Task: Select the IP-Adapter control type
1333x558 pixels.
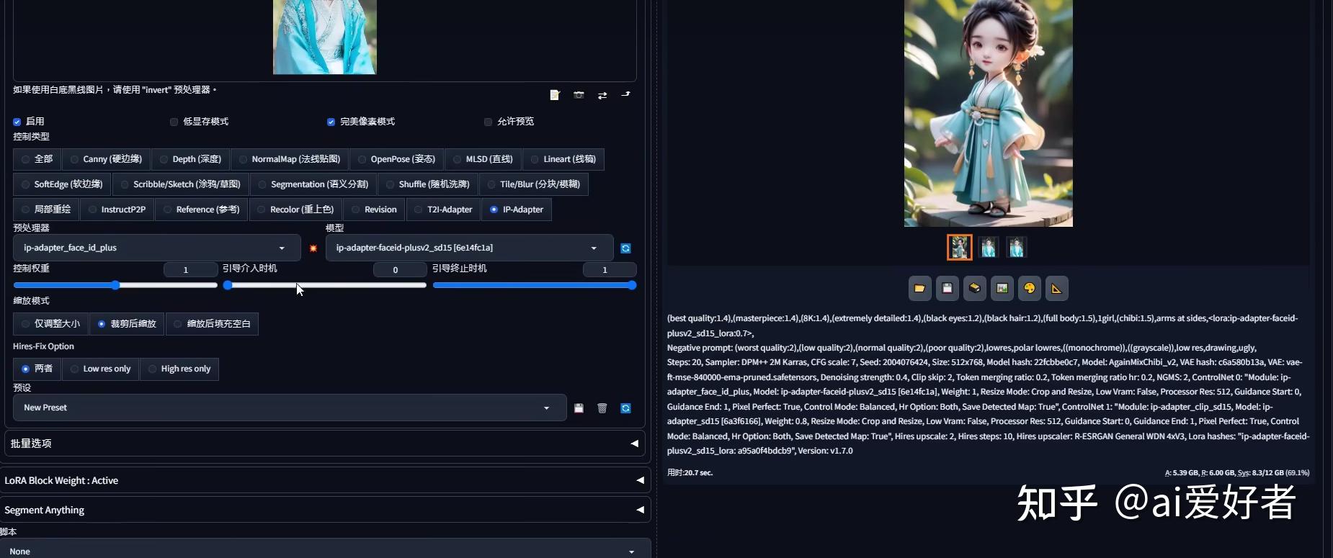Action: coord(516,210)
